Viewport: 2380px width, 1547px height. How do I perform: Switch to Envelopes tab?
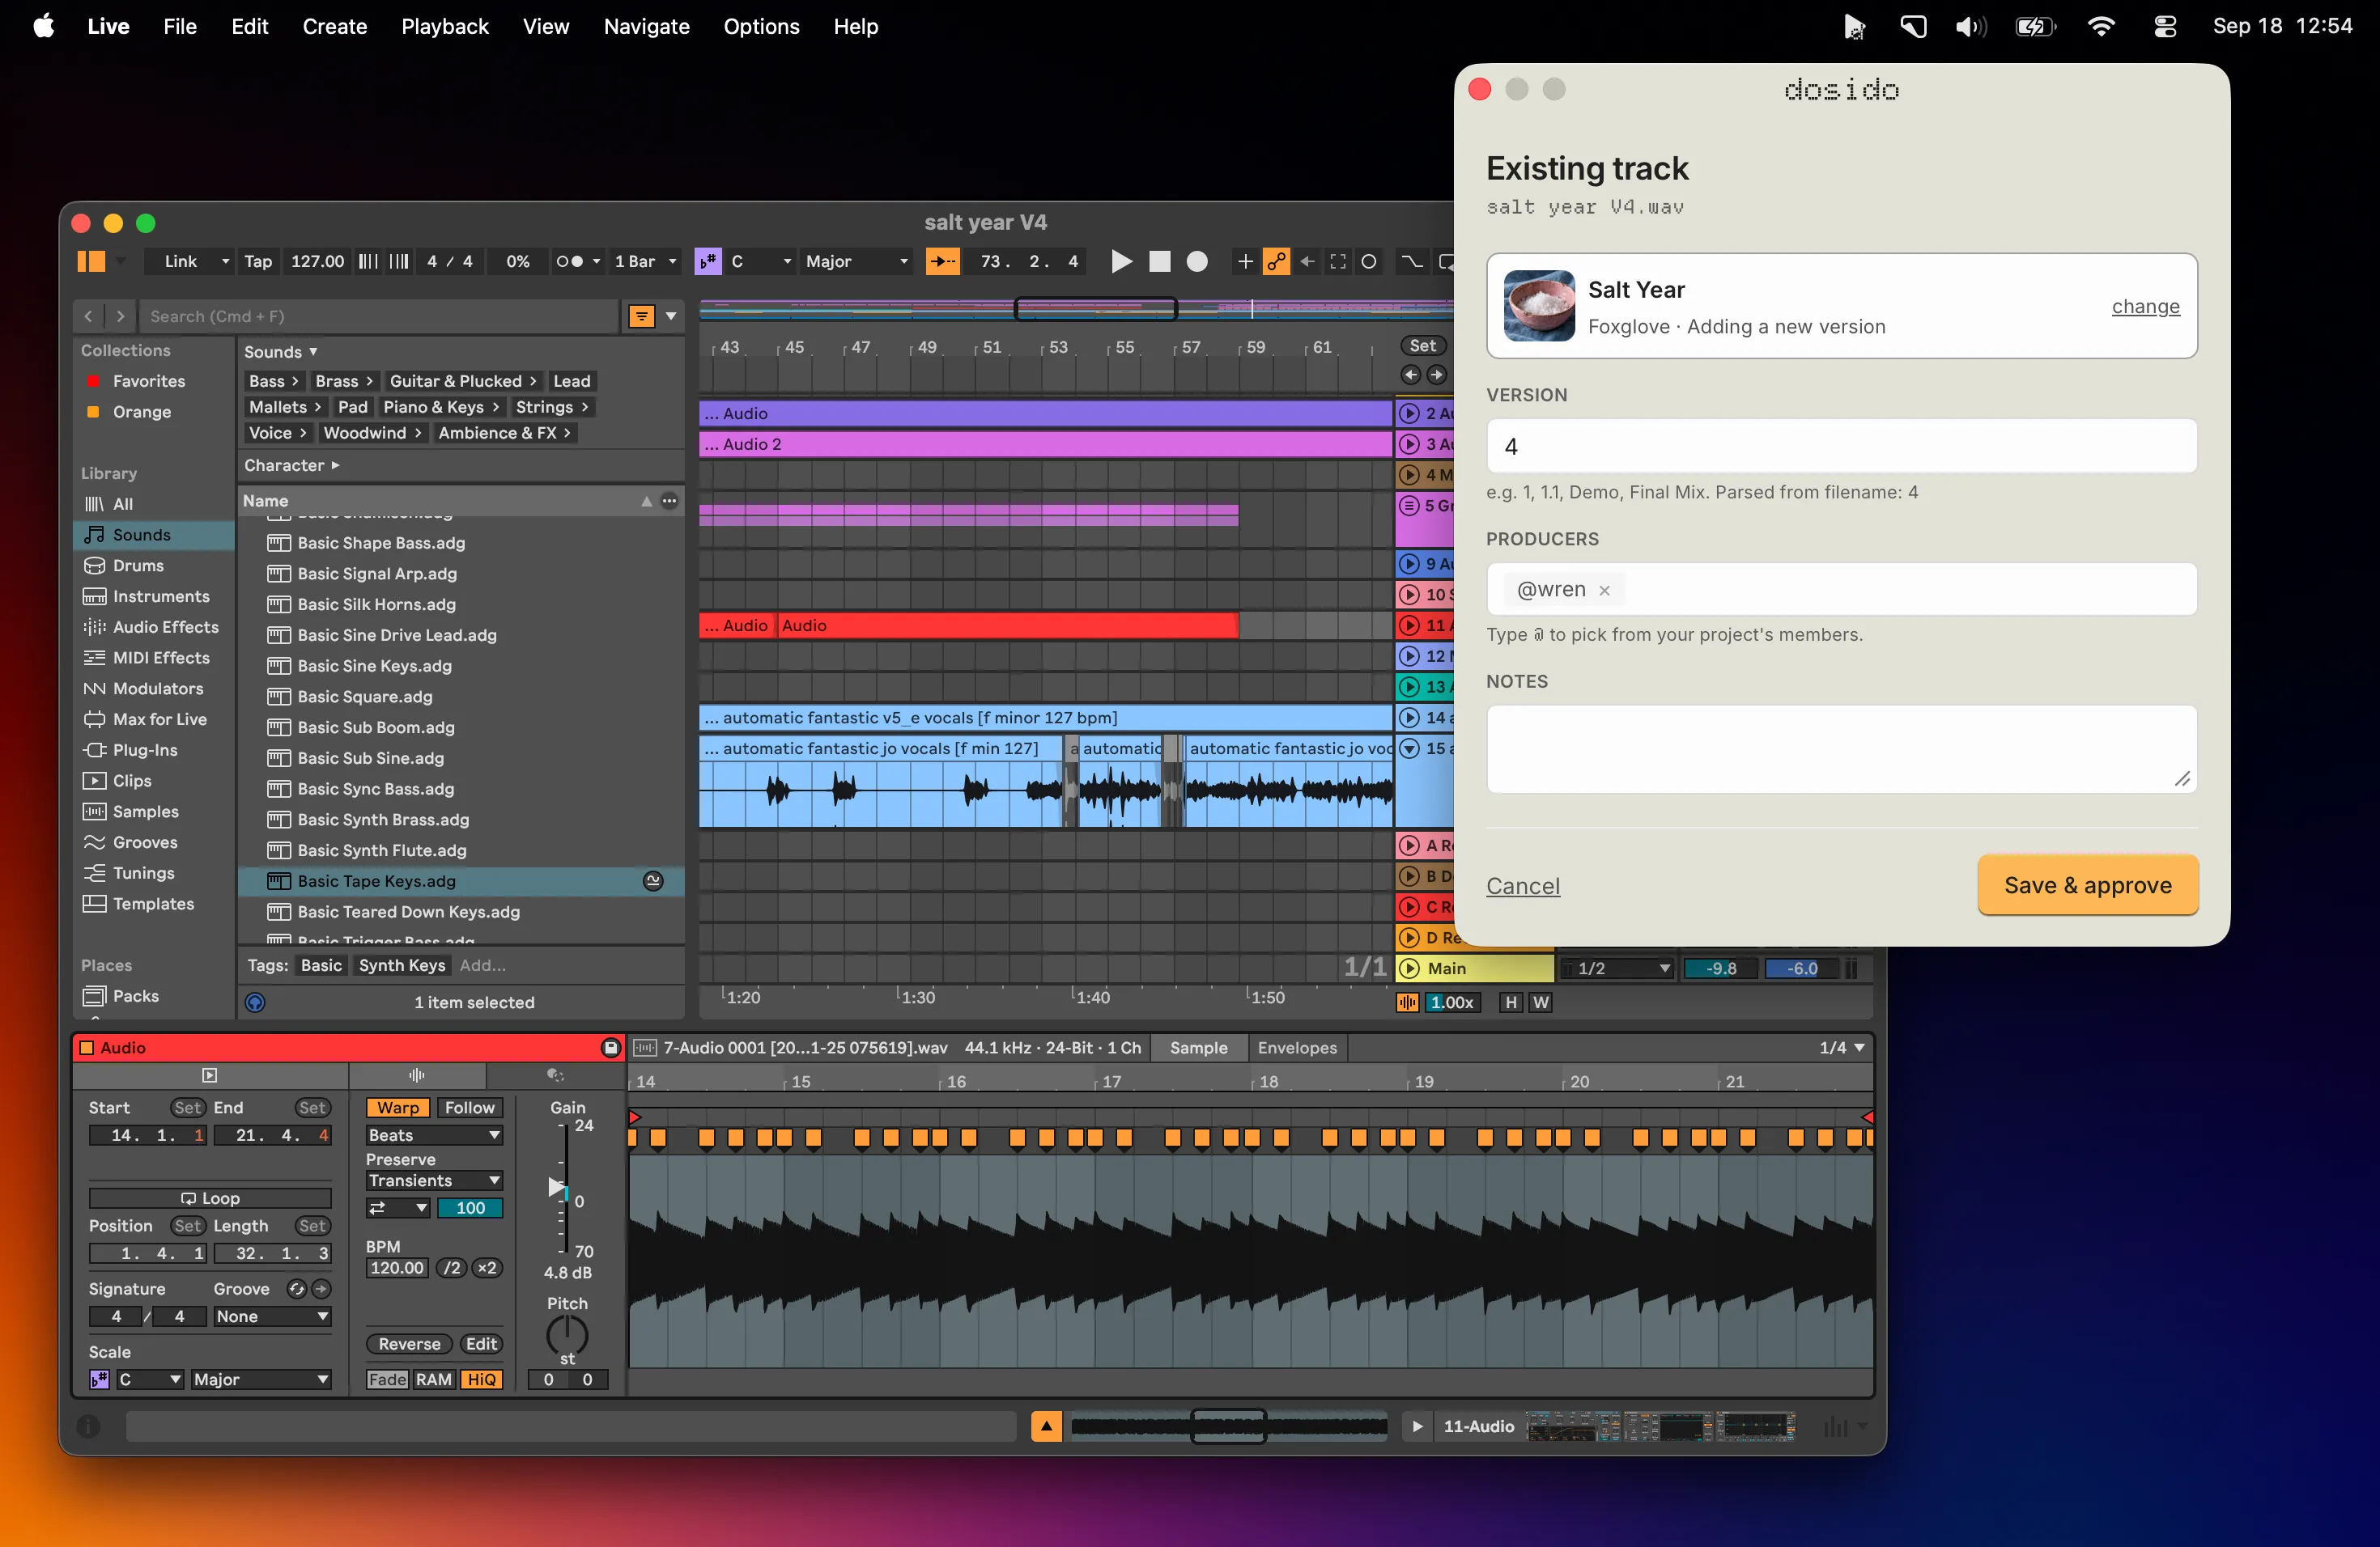click(1297, 1049)
